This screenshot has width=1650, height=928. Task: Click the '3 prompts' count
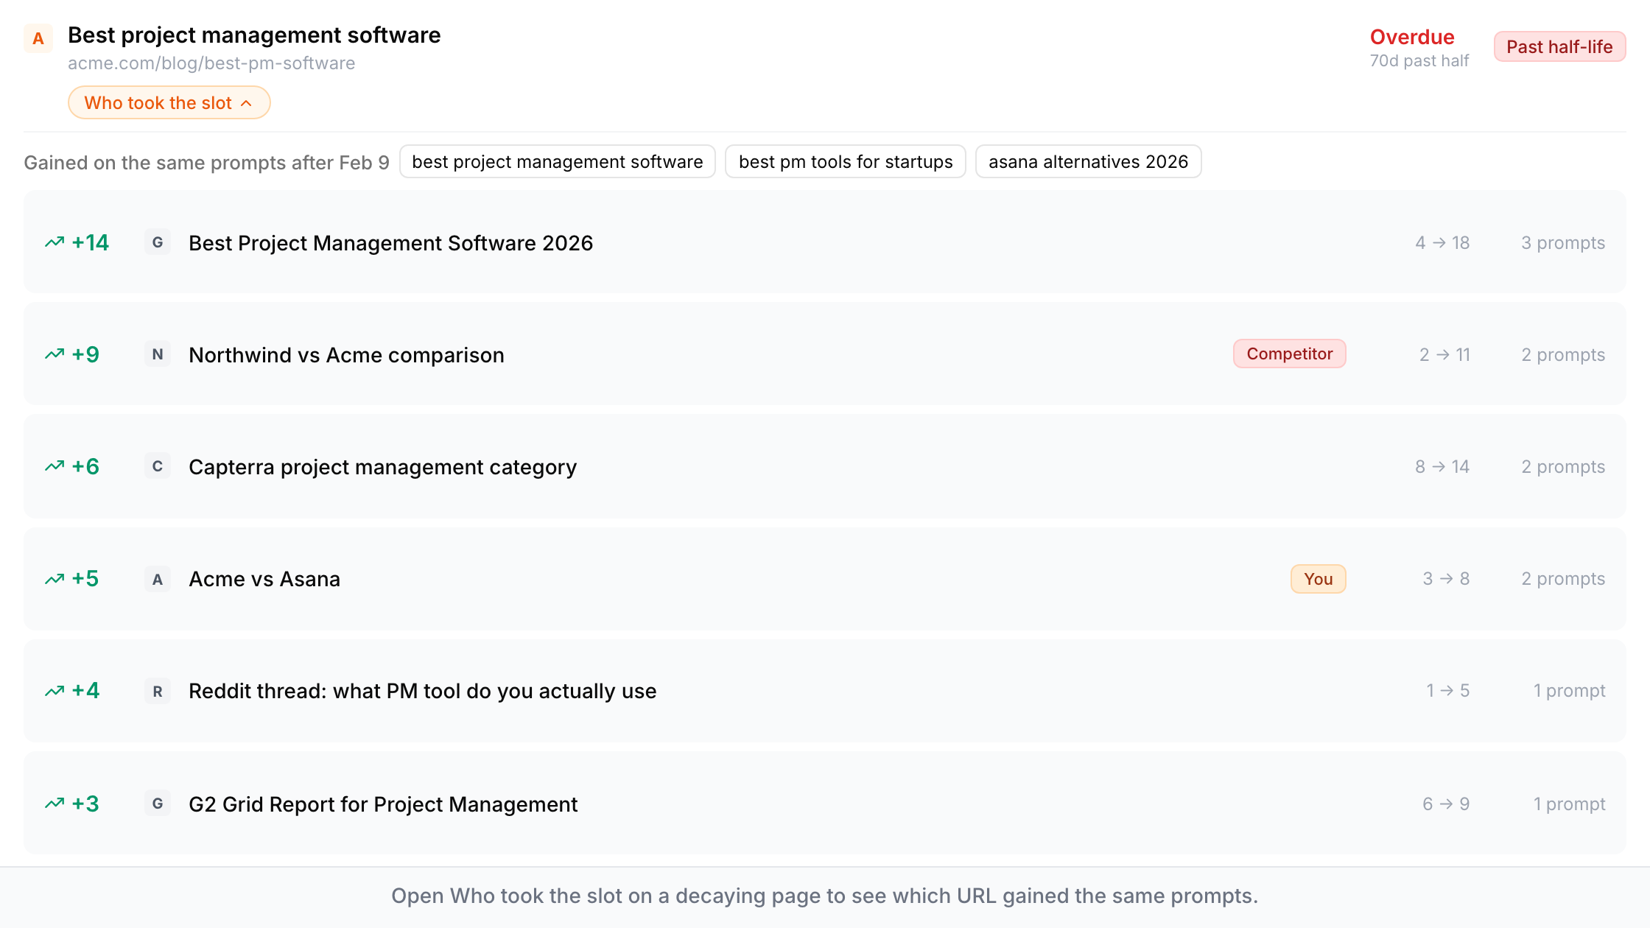(x=1563, y=243)
